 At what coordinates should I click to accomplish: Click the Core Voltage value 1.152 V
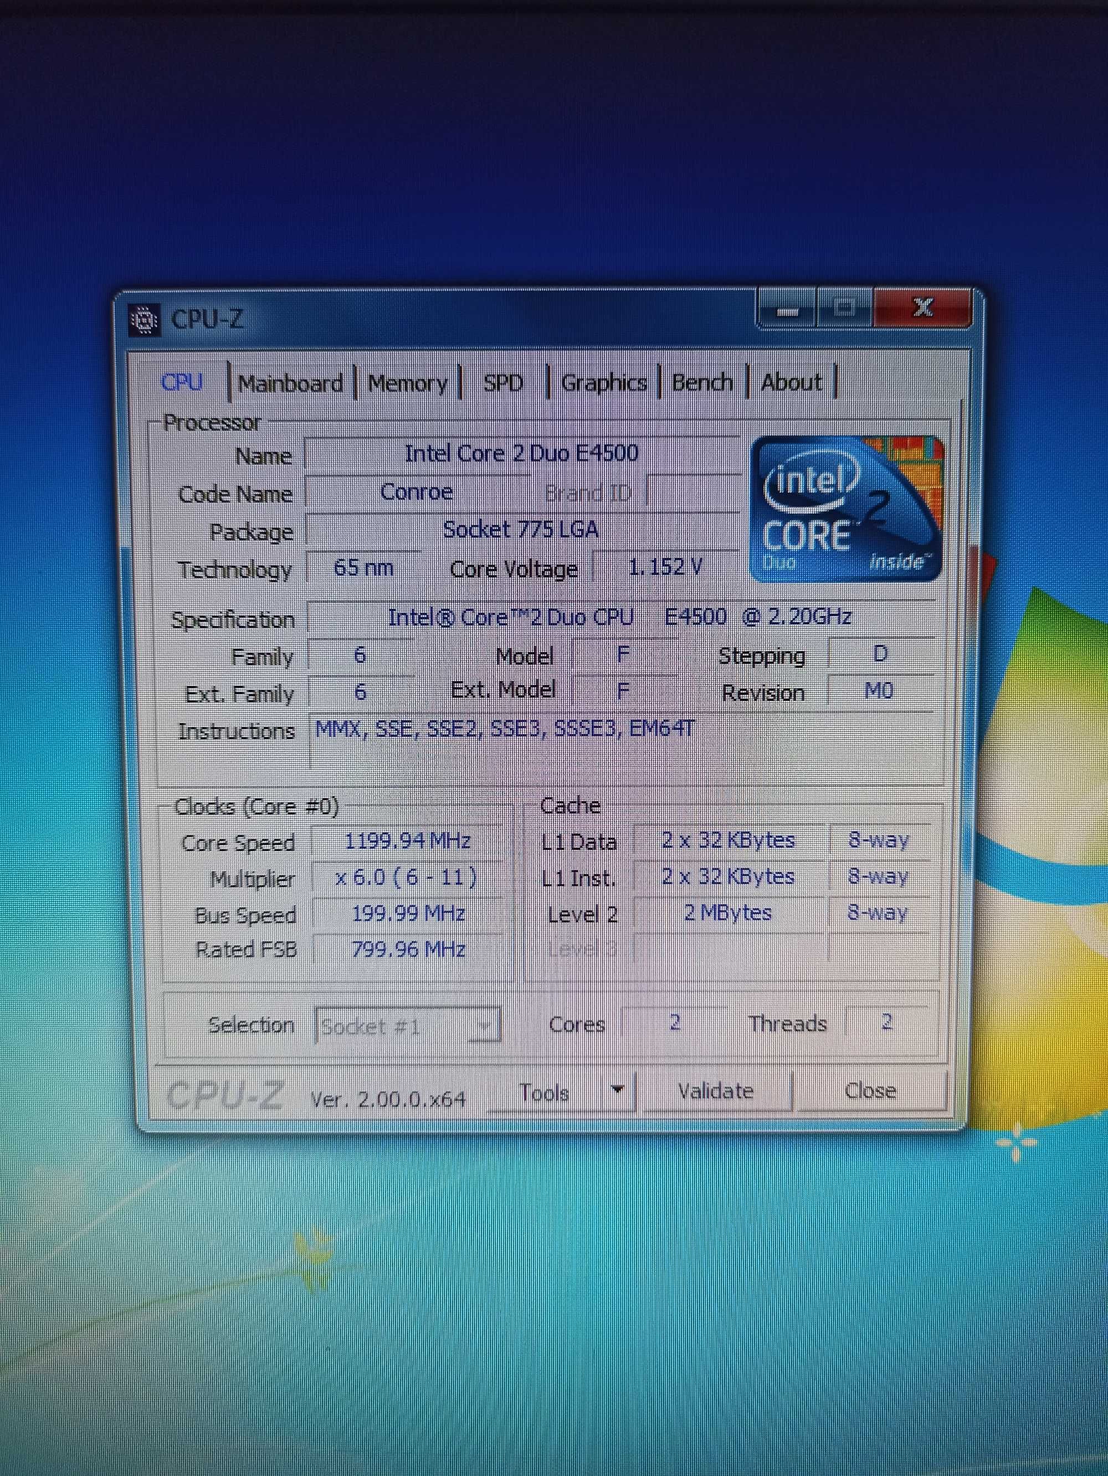point(665,567)
